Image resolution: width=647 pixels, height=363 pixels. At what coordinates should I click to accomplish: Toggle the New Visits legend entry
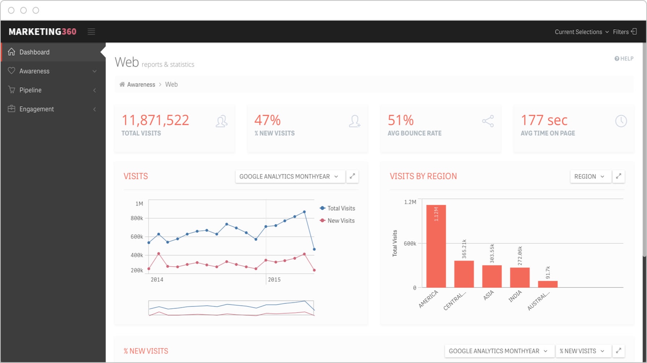pyautogui.click(x=337, y=220)
